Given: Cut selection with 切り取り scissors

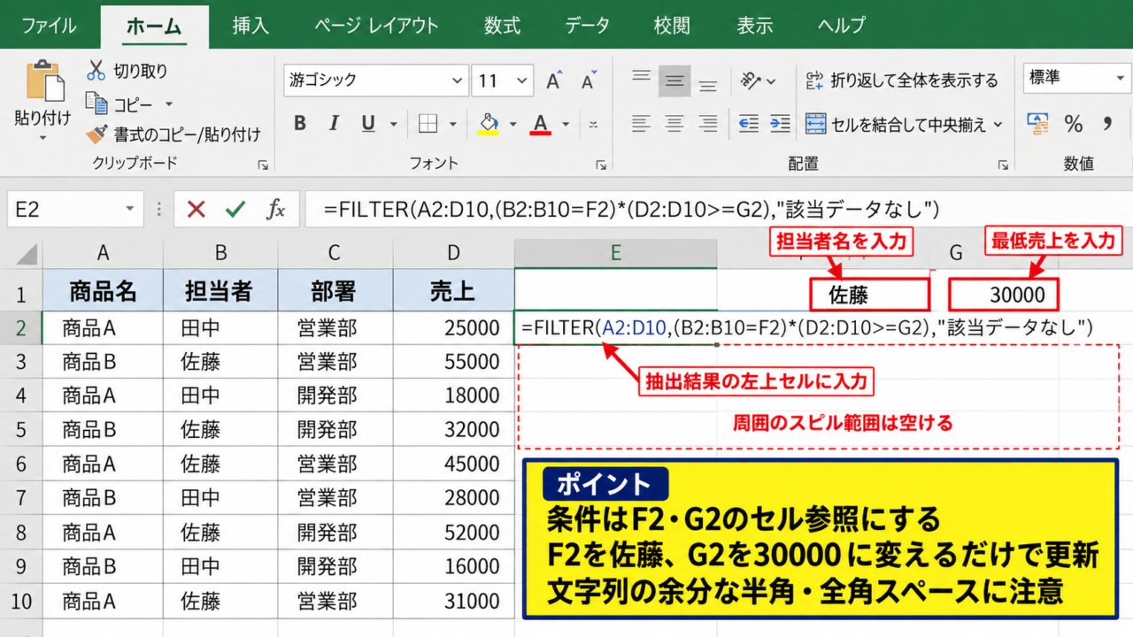Looking at the screenshot, I should (x=127, y=71).
